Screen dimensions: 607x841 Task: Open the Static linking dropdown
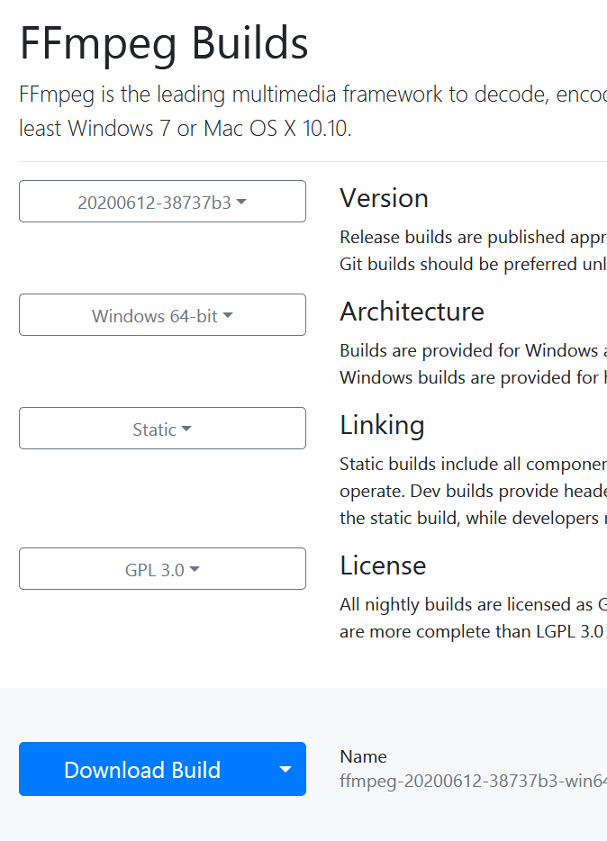pyautogui.click(x=162, y=428)
